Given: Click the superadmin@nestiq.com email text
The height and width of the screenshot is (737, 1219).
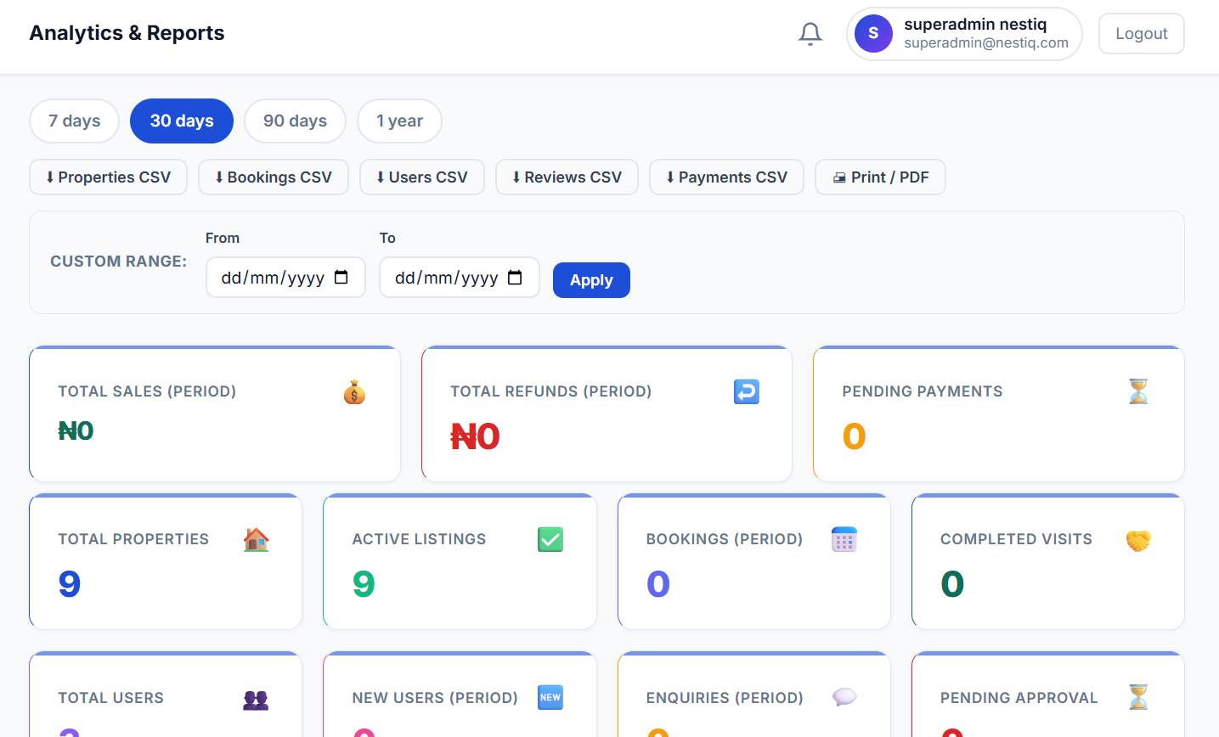Looking at the screenshot, I should pyautogui.click(x=986, y=43).
